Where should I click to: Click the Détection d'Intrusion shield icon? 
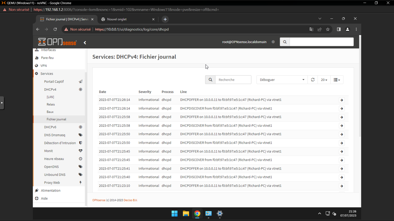tap(80, 143)
